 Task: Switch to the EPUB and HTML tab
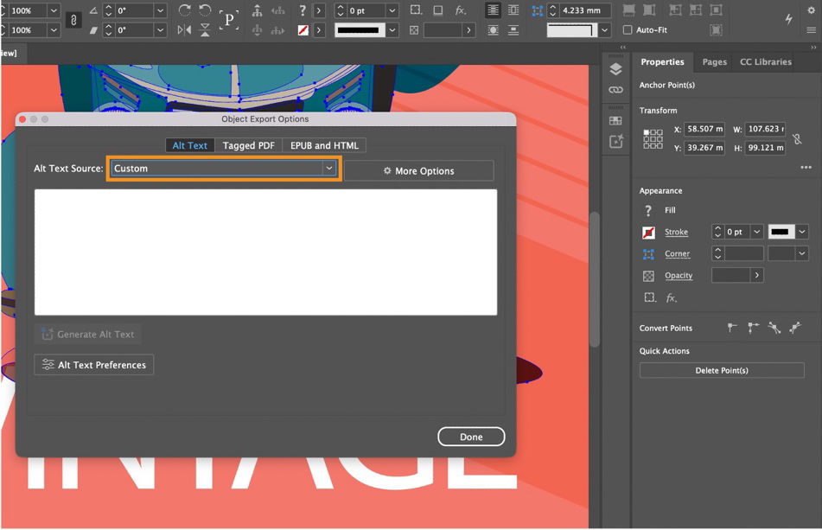pyautogui.click(x=324, y=146)
